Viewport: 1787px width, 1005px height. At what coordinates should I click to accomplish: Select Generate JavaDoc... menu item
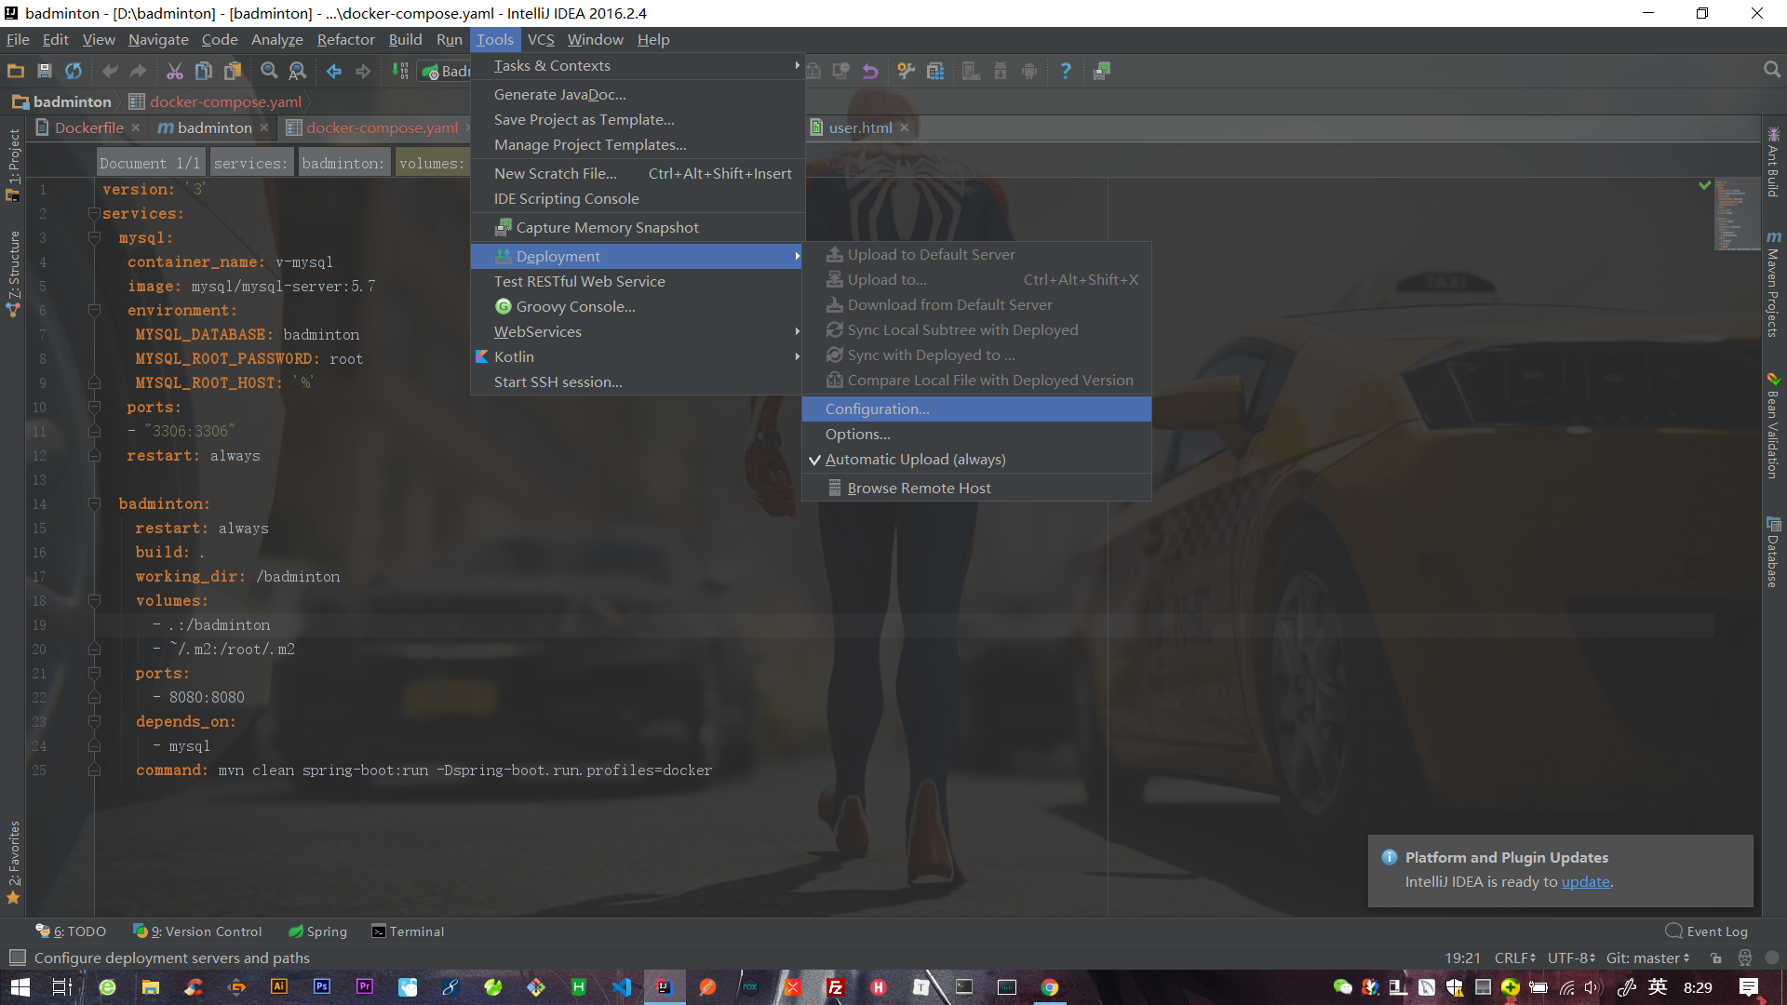[x=637, y=95]
